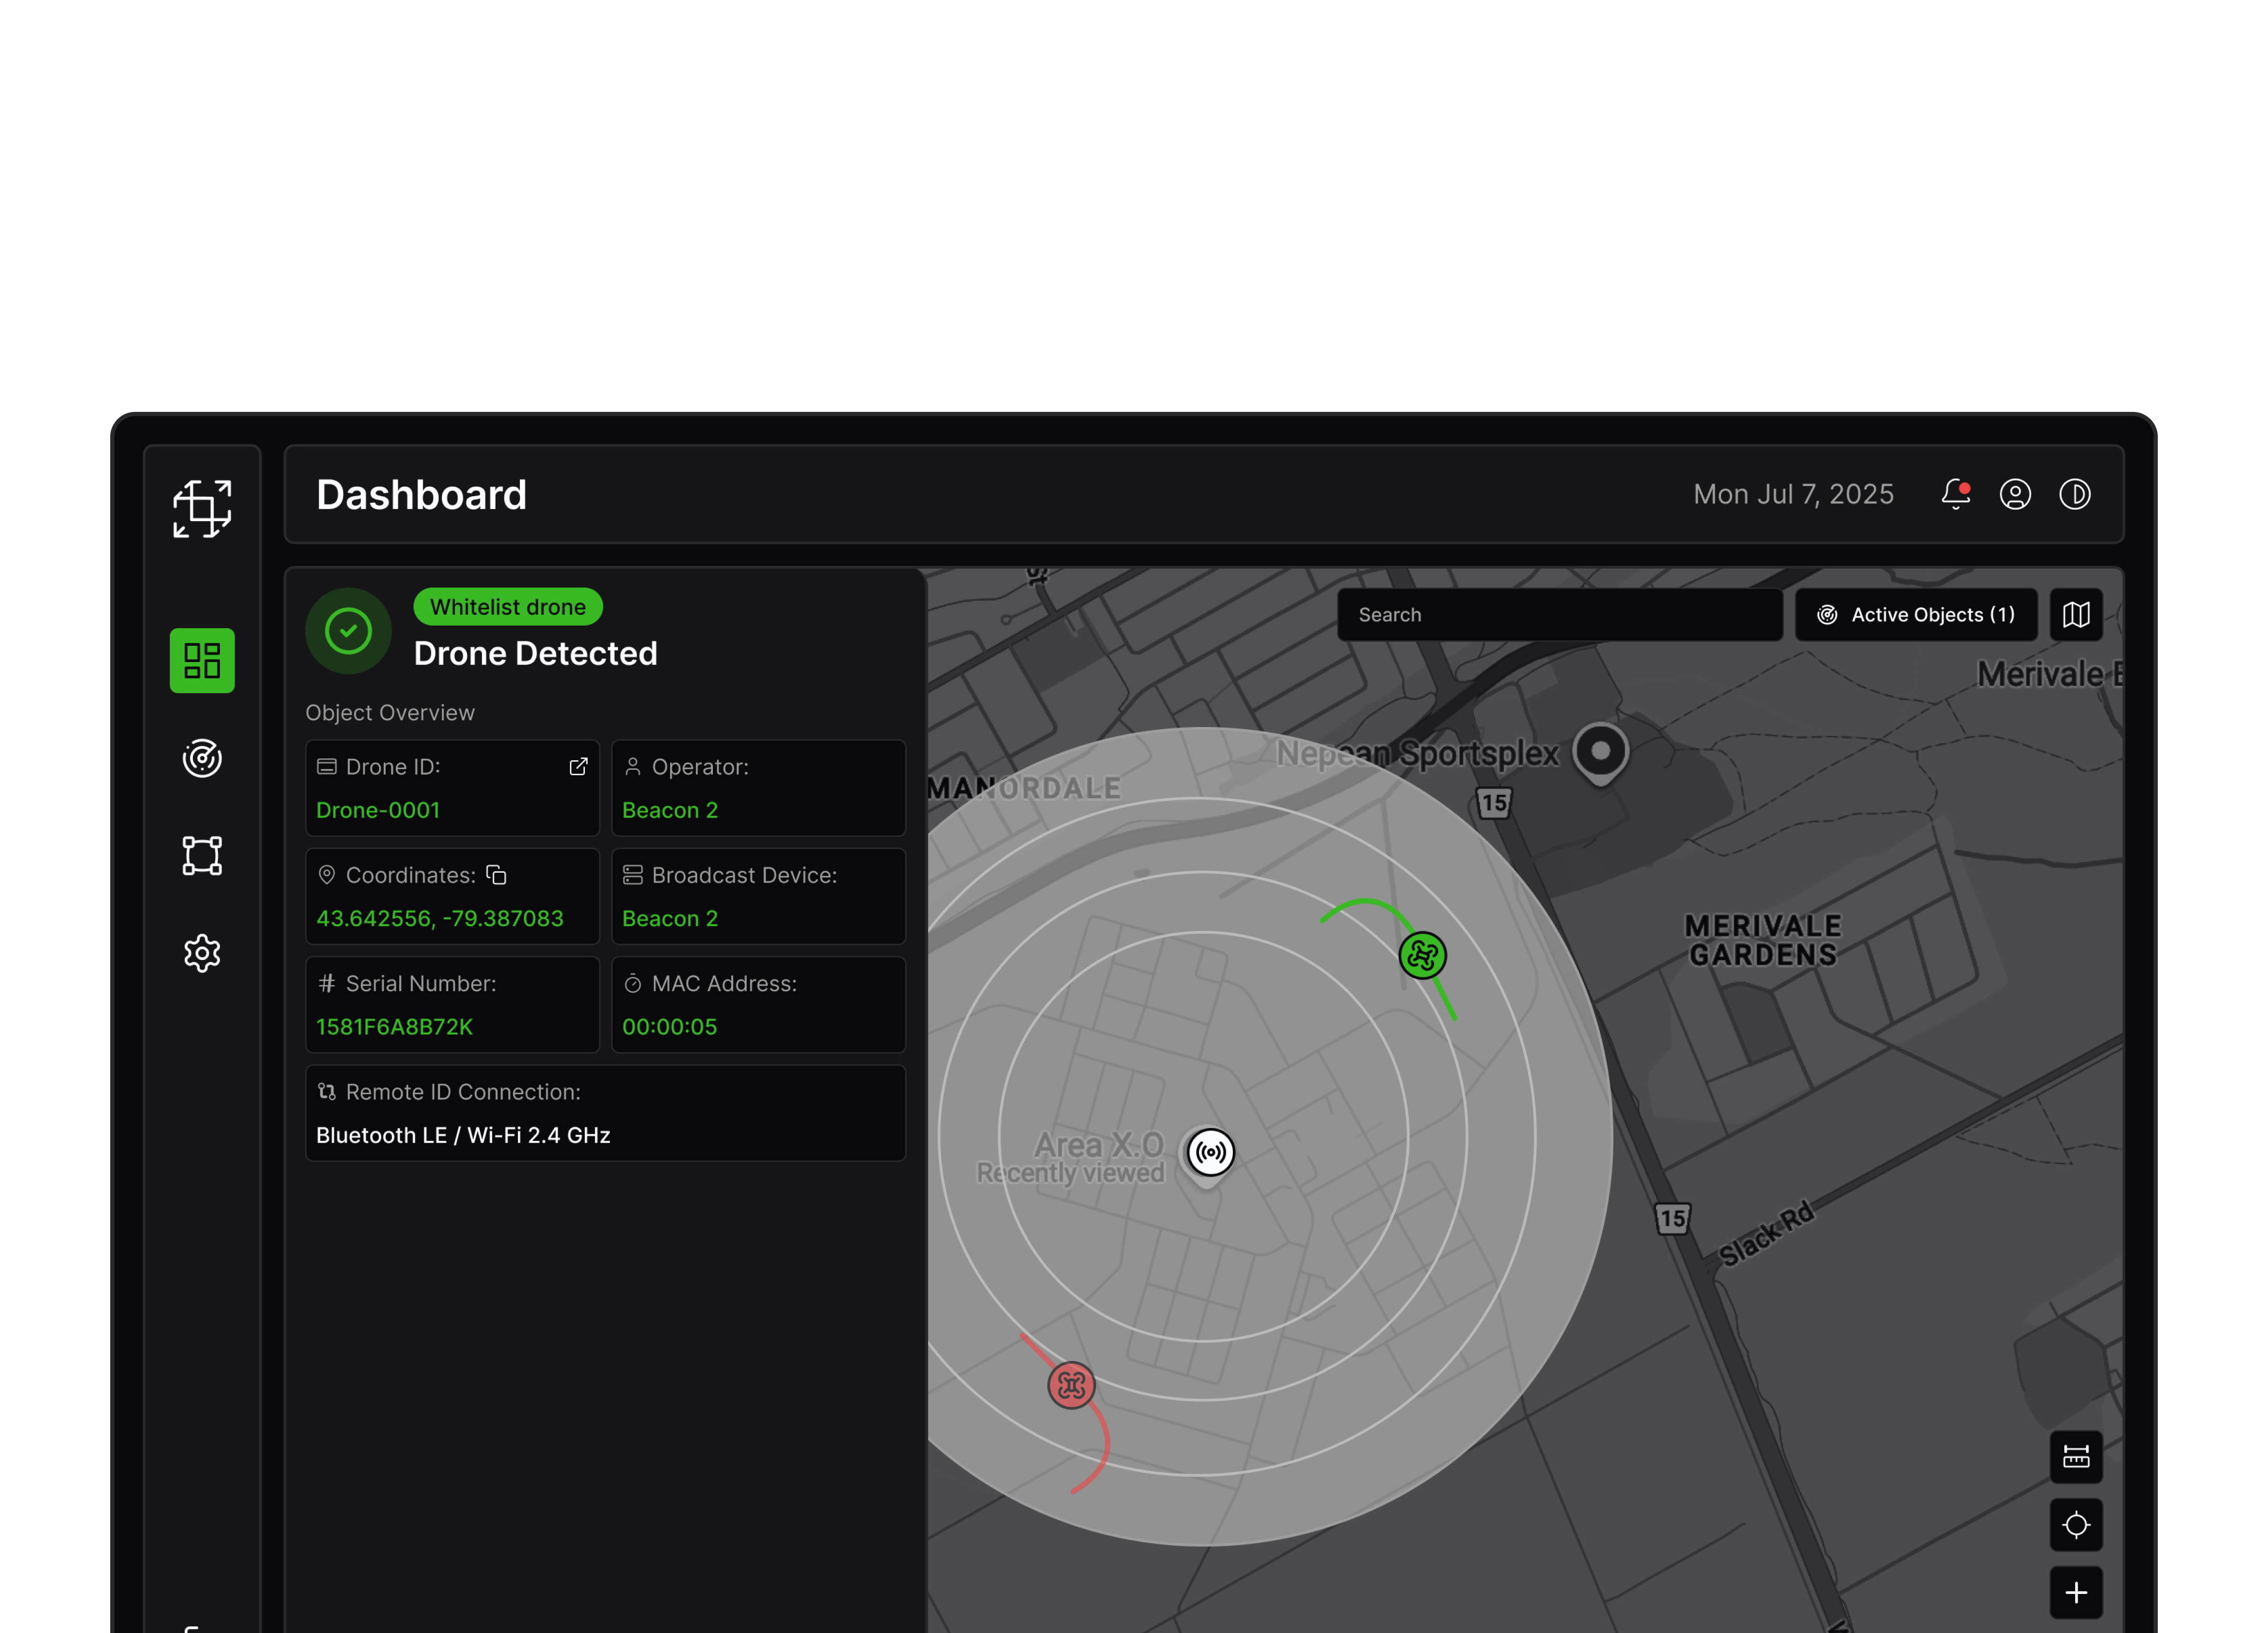
Task: Click the date Mon Jul 7, 2025
Action: coord(1793,494)
